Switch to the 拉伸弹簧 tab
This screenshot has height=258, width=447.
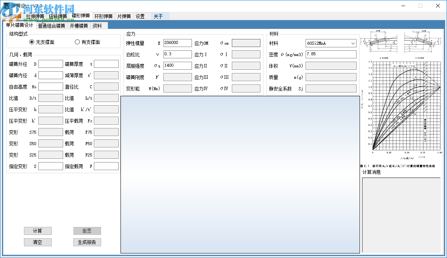pyautogui.click(x=35, y=17)
